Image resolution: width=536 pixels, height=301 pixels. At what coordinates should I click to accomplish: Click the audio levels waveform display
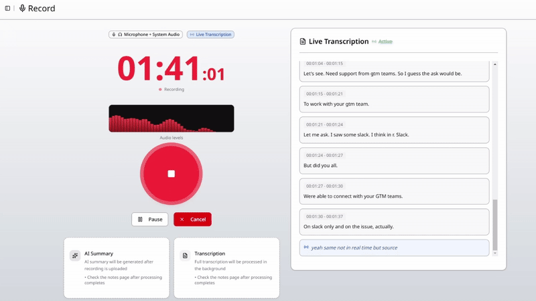171,118
